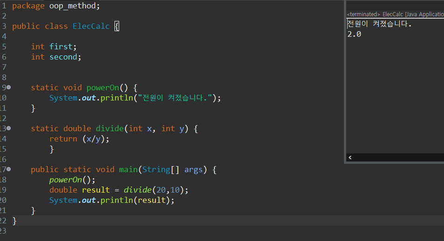Click line number 7 in the gutter
444x241 pixels.
point(4,67)
